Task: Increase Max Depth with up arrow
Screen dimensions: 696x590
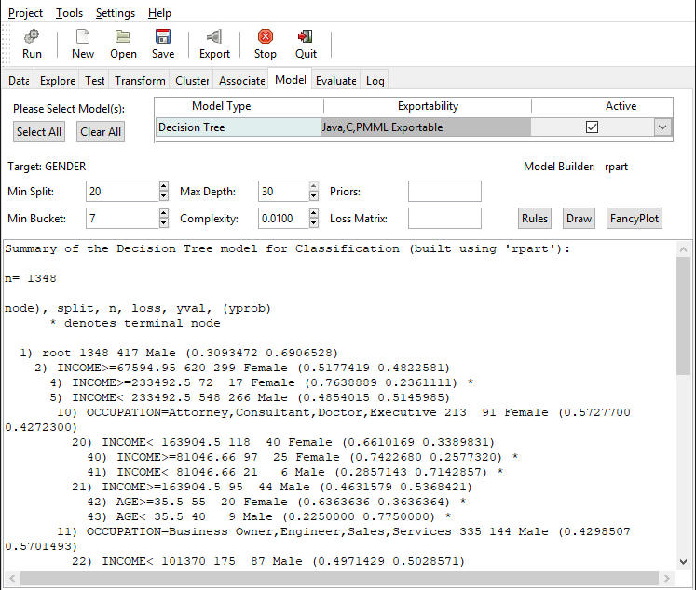Action: point(314,186)
